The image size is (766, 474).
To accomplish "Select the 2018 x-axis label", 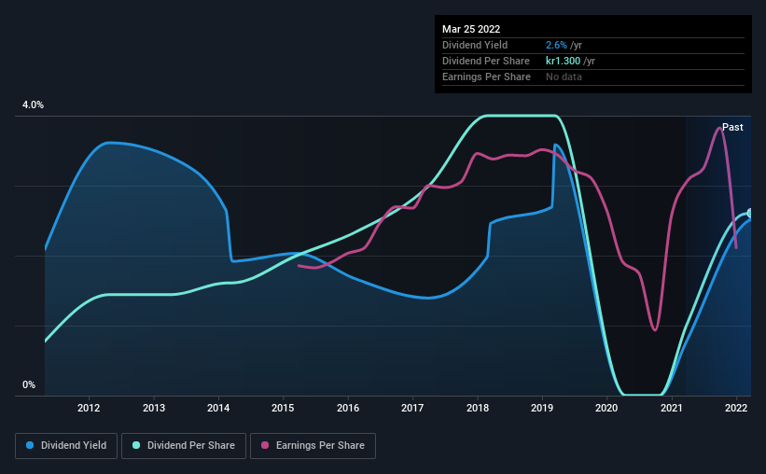I will coord(478,408).
